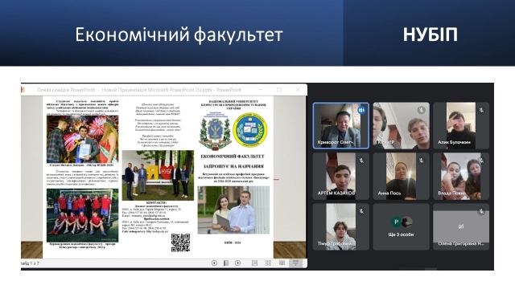Click the ЕКОНОМІЧНИЙ ФАКУЛЬТЕТ heading in brochure
Viewport: 515px width, 289px height.
(233, 157)
